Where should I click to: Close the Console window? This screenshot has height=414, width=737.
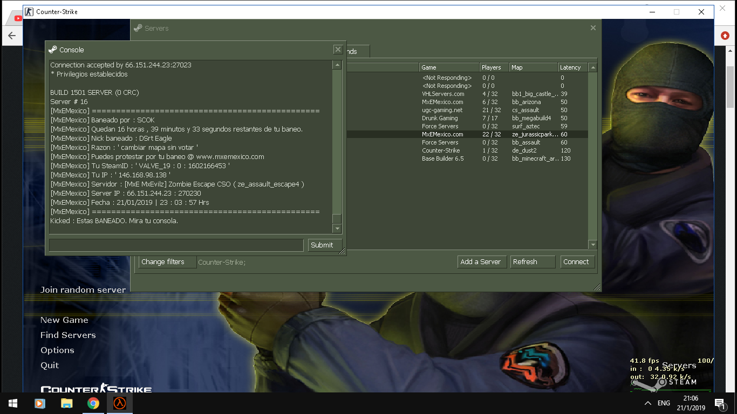pos(338,50)
